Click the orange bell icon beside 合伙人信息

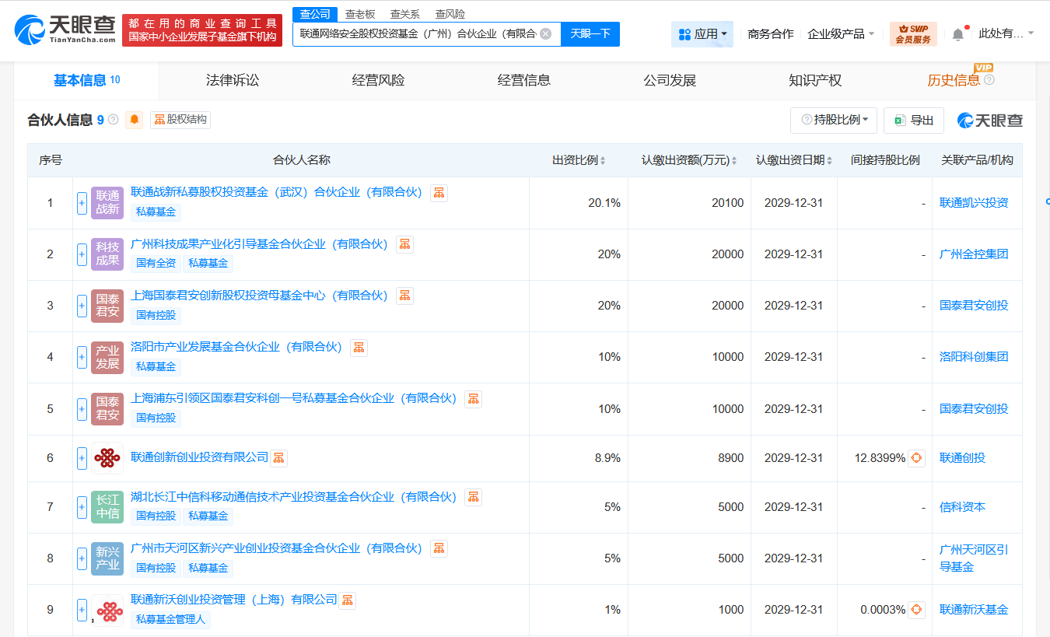coord(133,119)
